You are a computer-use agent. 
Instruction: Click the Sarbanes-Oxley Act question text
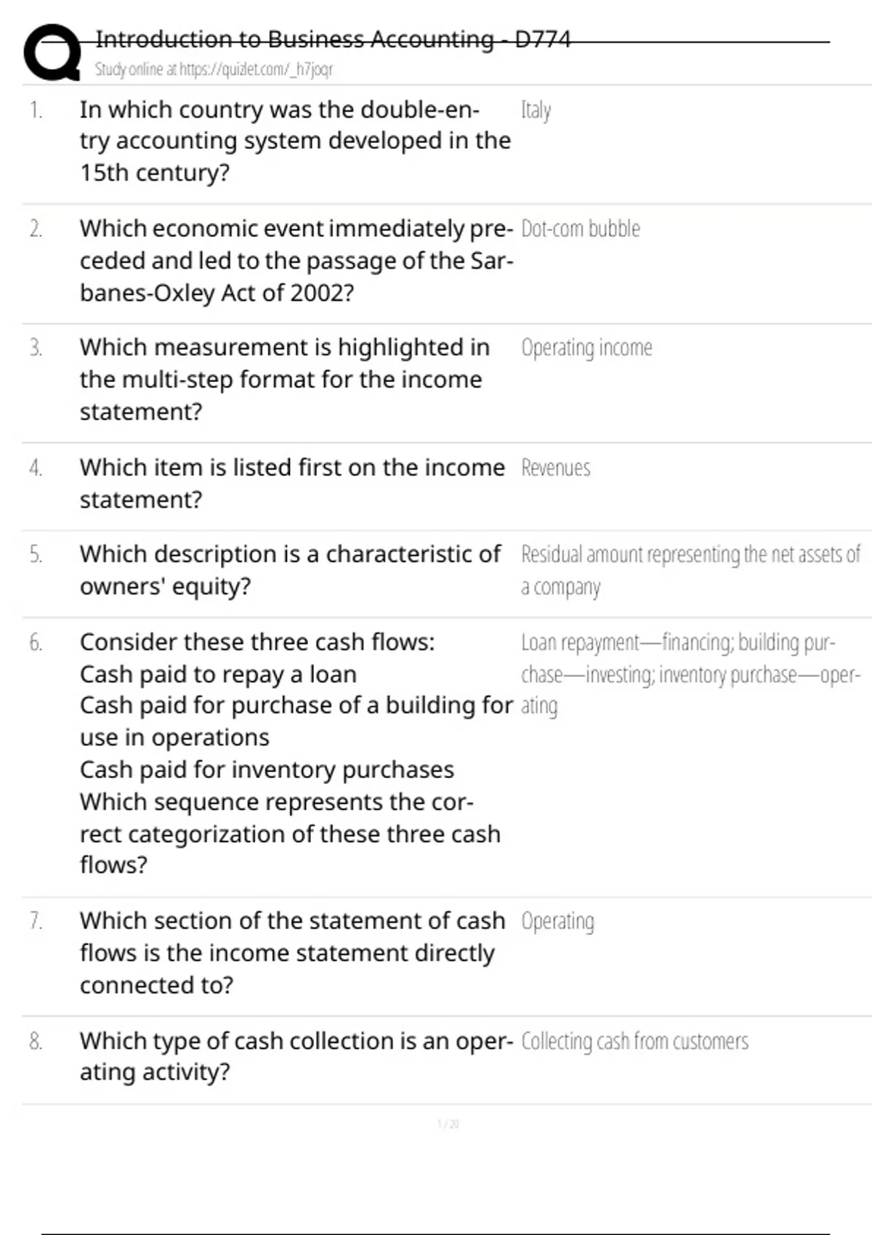(296, 261)
